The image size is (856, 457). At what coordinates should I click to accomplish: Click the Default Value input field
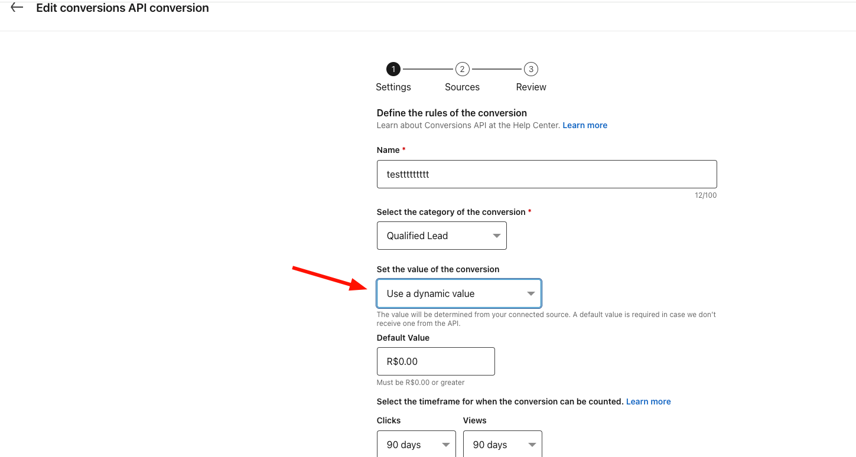tap(435, 361)
